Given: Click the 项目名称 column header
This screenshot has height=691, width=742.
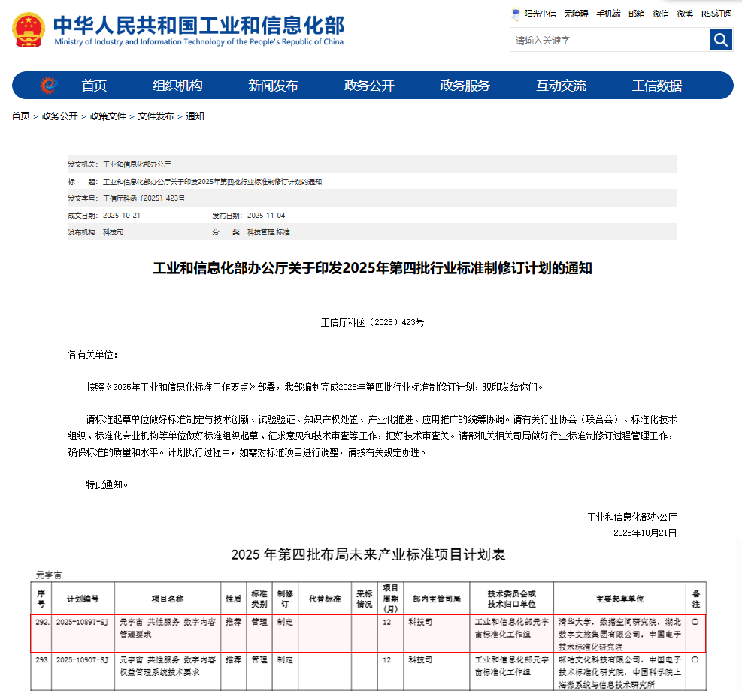Looking at the screenshot, I should 168,599.
